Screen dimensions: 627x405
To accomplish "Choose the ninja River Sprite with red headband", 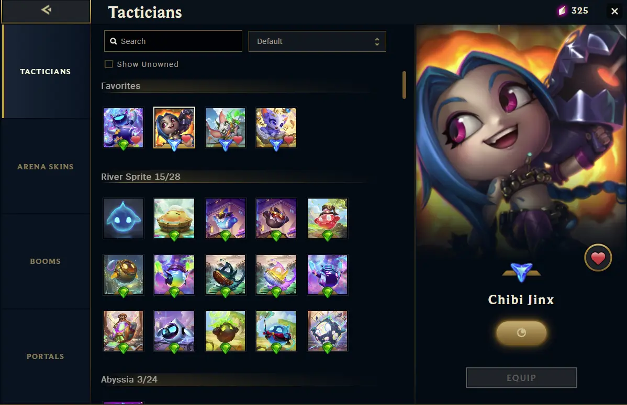I will [x=276, y=331].
